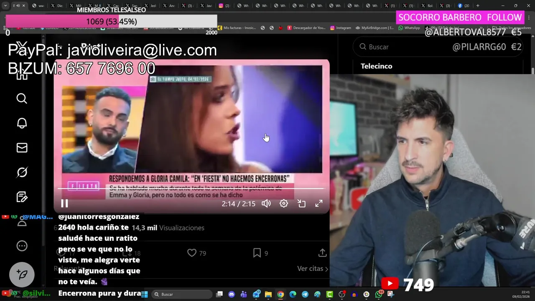Open Microsoft Edge from the taskbar
Image resolution: width=535 pixels, height=301 pixels.
pos(293,294)
